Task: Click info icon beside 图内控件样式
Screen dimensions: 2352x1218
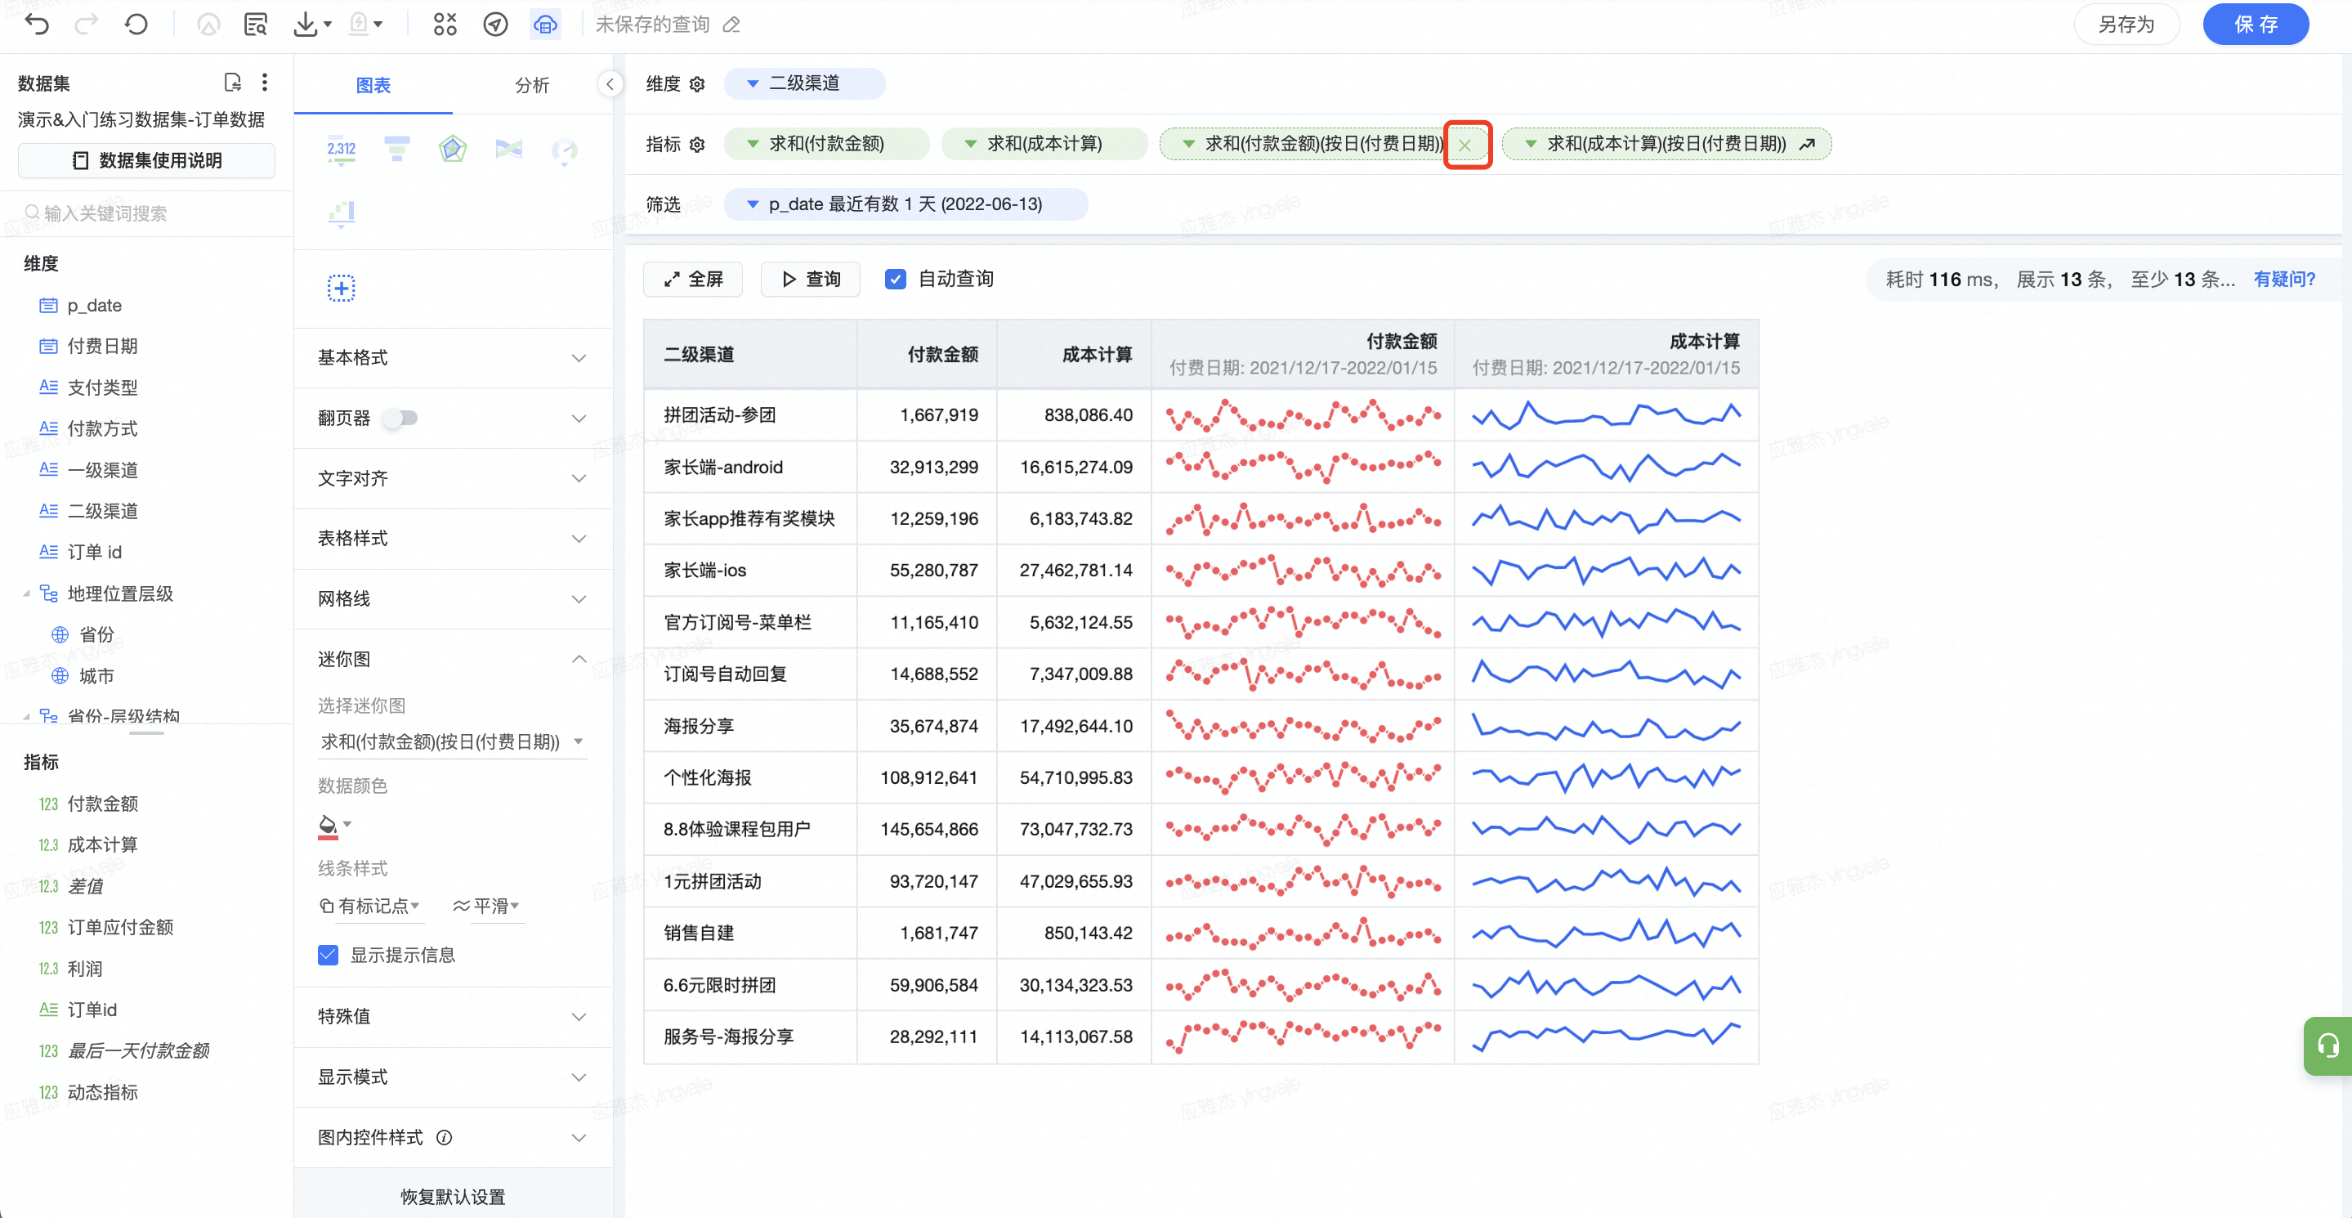Action: (x=445, y=1138)
